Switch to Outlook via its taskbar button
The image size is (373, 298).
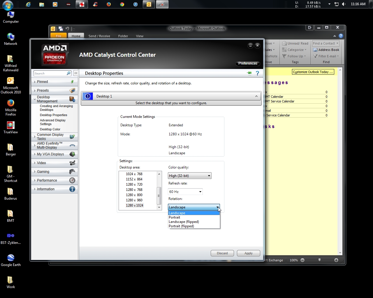(x=149, y=4)
